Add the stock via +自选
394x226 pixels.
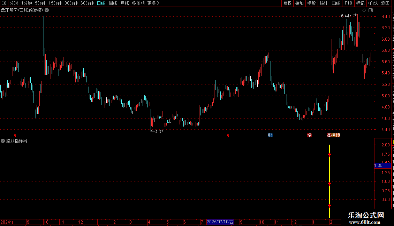pyautogui.click(x=373, y=3)
